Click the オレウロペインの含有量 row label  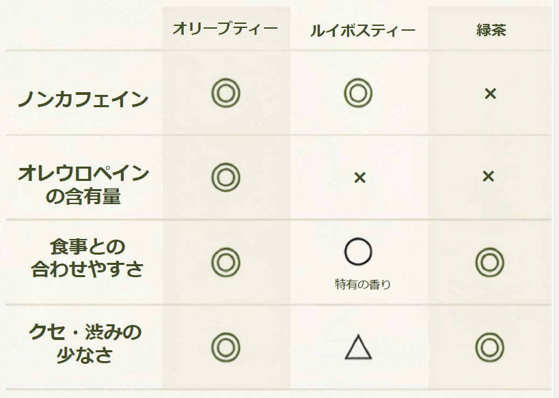pyautogui.click(x=83, y=184)
